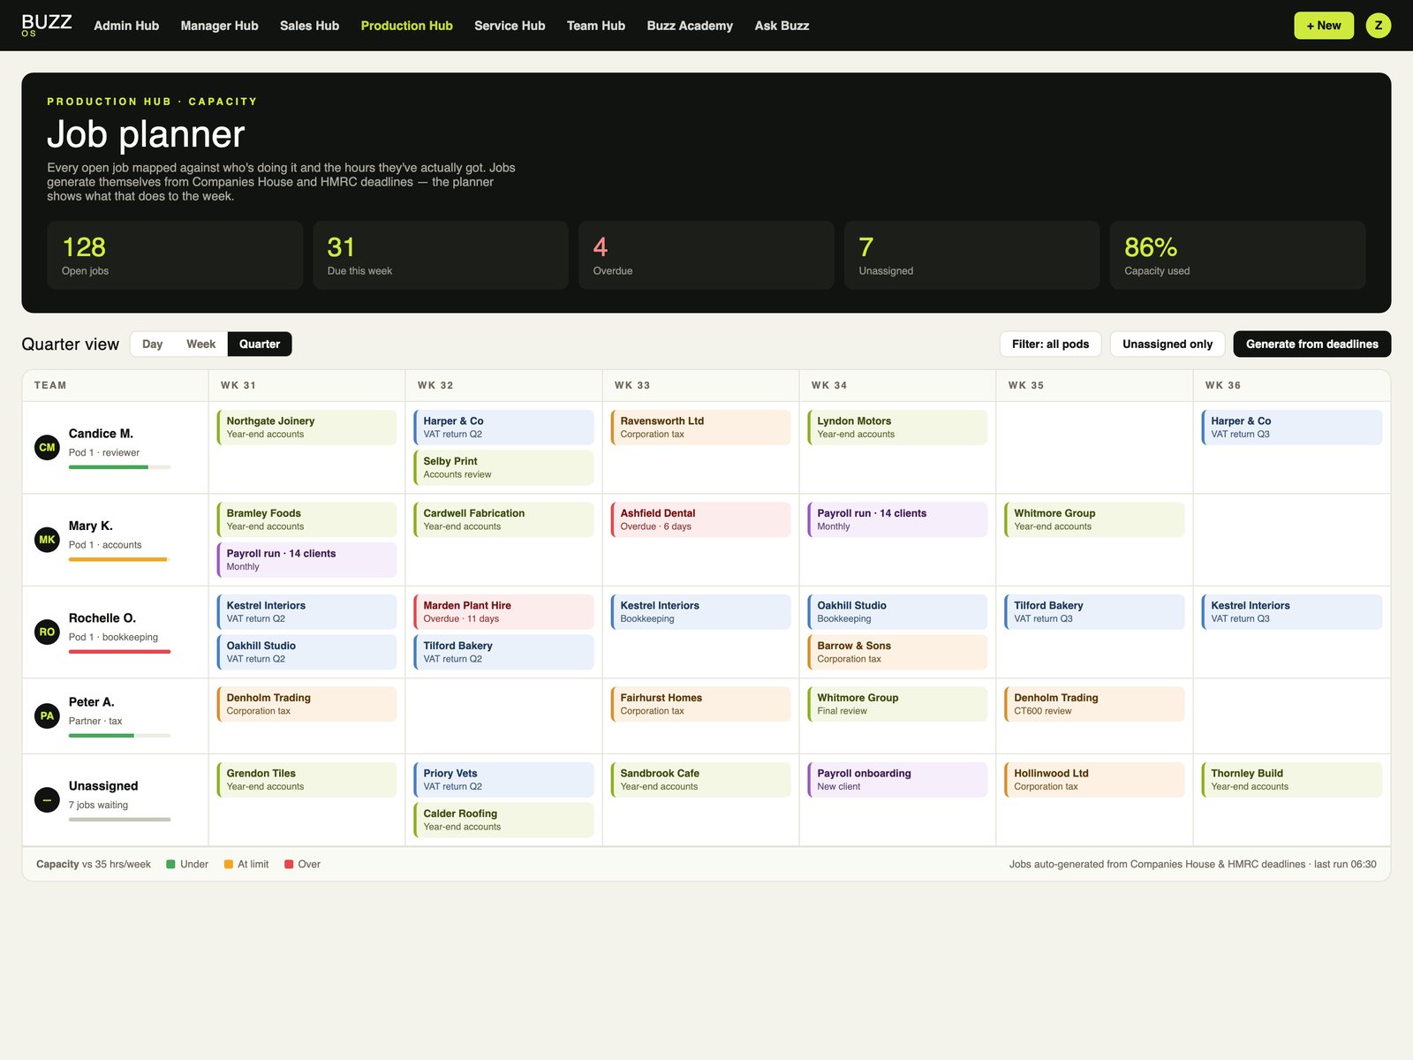This screenshot has width=1413, height=1060.
Task: Open the 7 Unassigned stat card
Action: point(972,255)
